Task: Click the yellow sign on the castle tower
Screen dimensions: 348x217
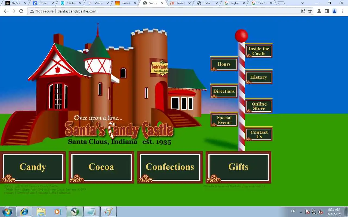Action: (159, 67)
